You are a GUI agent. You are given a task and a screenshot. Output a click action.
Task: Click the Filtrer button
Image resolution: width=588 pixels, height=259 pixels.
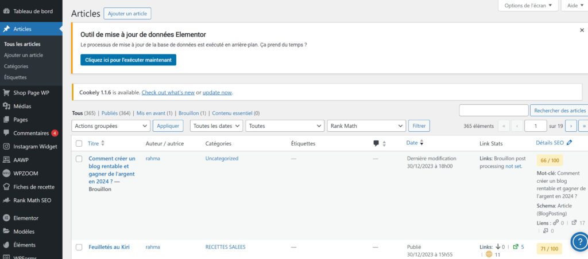(419, 126)
